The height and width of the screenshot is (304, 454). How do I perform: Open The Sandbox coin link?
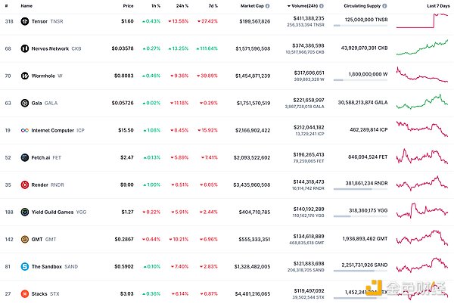coord(49,266)
